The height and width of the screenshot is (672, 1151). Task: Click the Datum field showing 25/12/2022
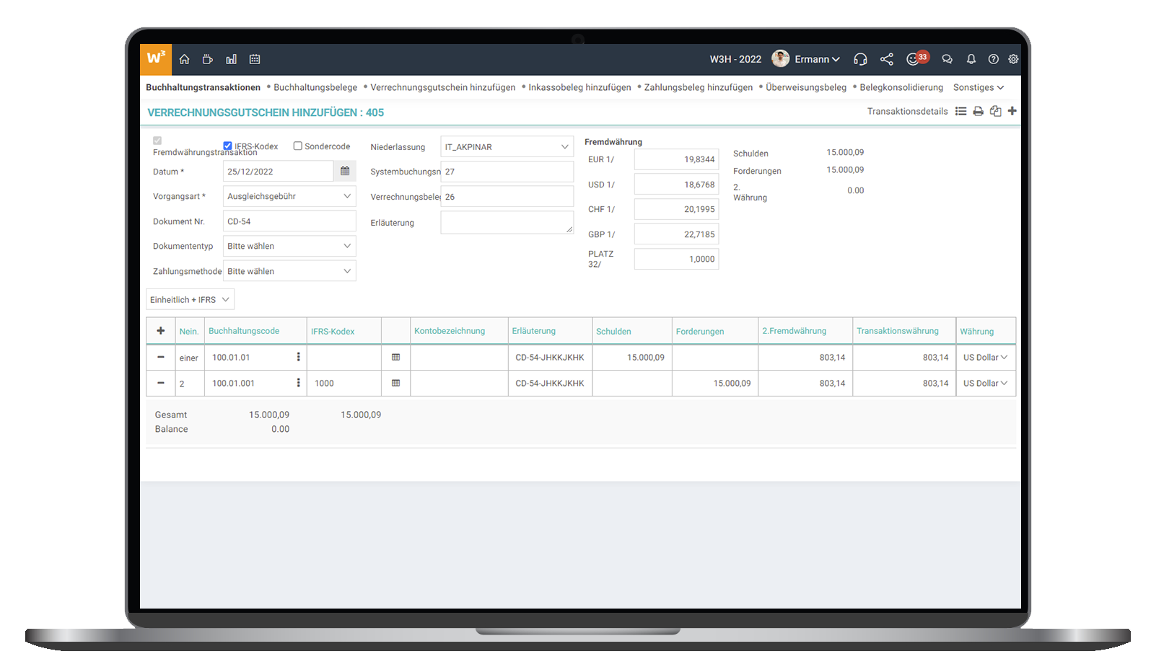[278, 171]
